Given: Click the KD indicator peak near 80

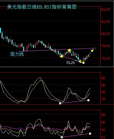Looking at the screenshot, I should 40,77.
